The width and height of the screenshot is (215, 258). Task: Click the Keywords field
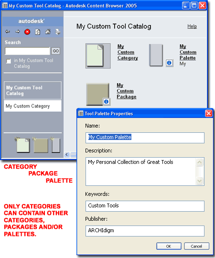(x=145, y=206)
